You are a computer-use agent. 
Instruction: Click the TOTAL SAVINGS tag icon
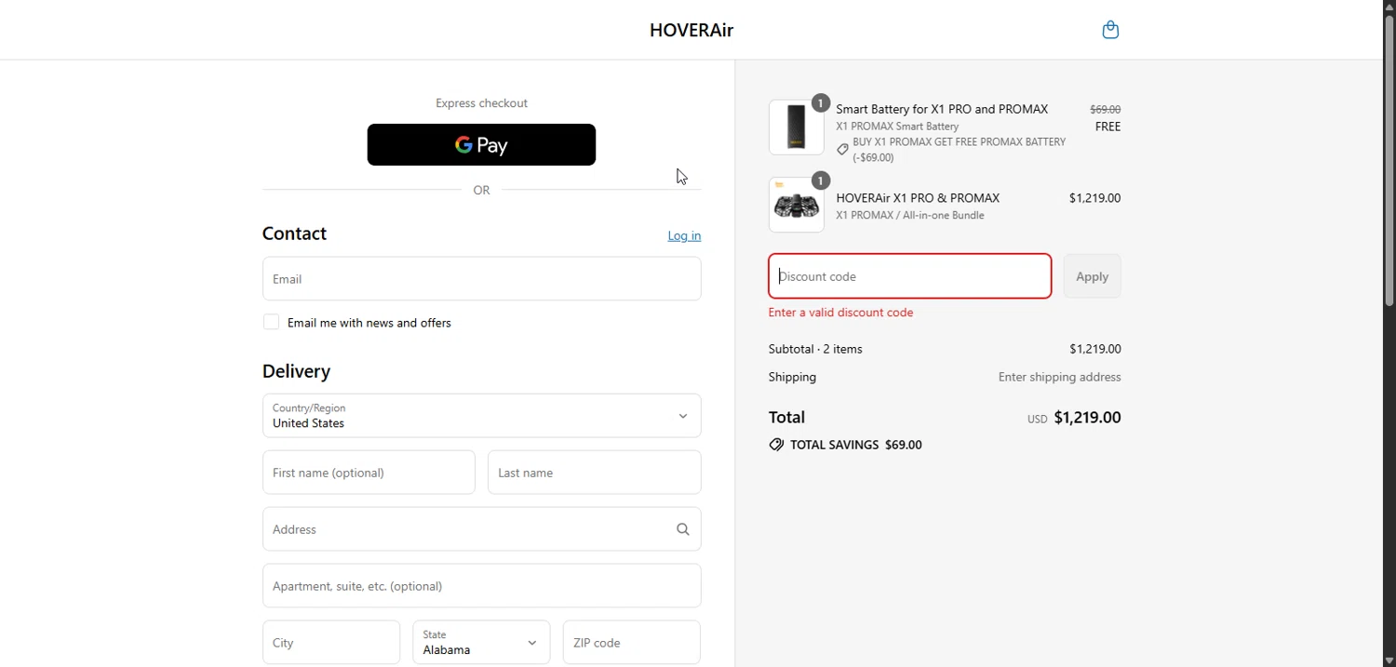click(x=776, y=445)
